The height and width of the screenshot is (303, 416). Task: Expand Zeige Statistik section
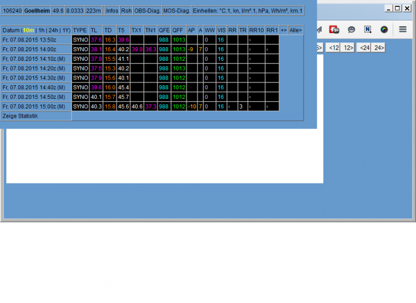pos(20,116)
